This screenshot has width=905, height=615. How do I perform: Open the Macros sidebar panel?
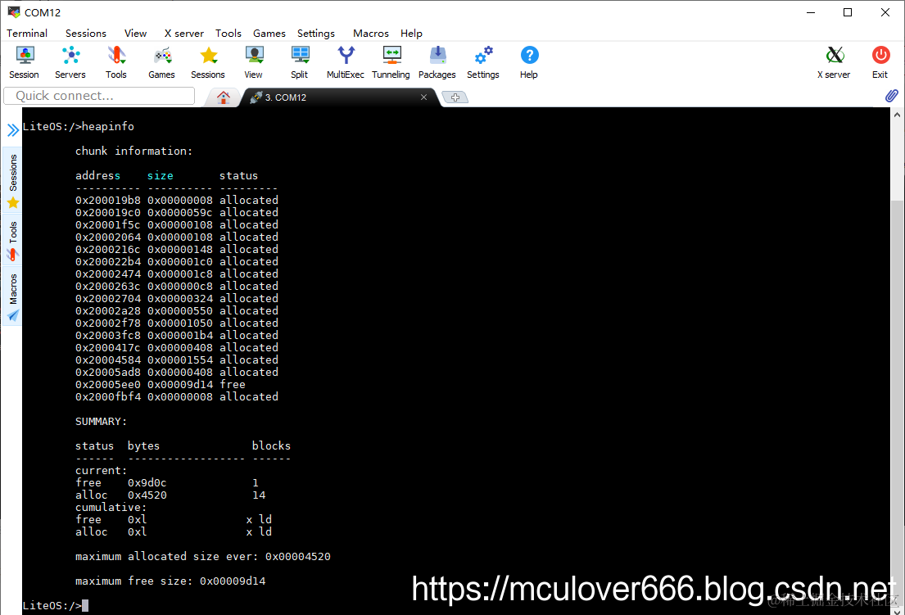[x=13, y=296]
